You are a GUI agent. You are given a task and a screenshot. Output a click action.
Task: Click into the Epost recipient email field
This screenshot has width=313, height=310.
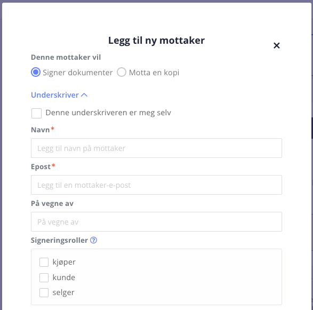click(x=157, y=185)
